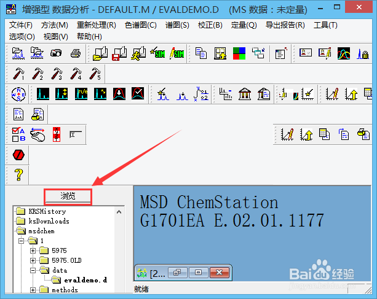Click the colored curves overlay icon
This screenshot has width=377, height=299.
[344, 53]
